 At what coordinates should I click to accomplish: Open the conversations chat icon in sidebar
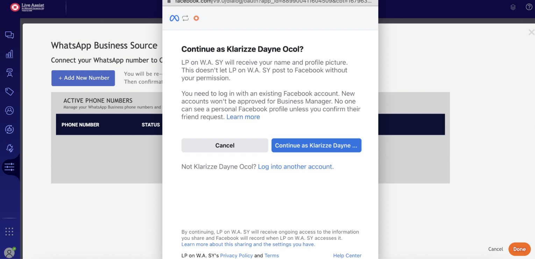(9, 35)
